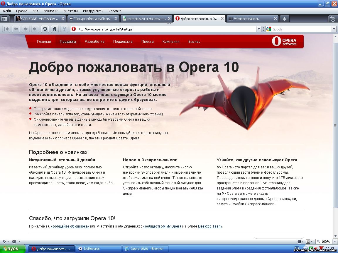Viewport: 338px width, 253px height.
Task: Click Поддержка in the site navigation
Action: [123, 42]
